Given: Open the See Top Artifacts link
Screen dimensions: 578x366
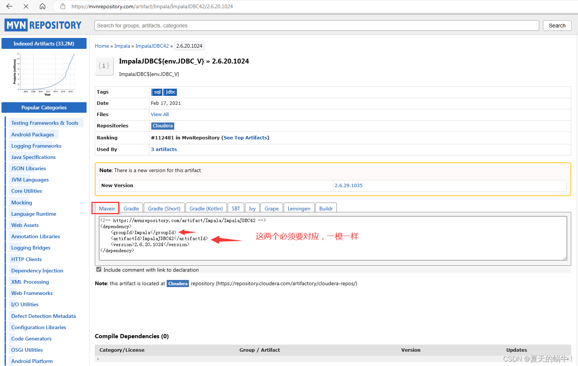Looking at the screenshot, I should pos(245,138).
